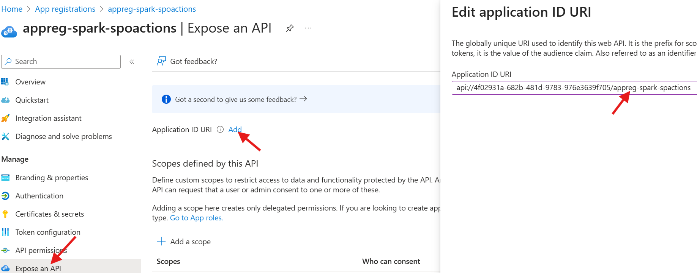Click App registrations in the breadcrumb
Image resolution: width=697 pixels, height=273 pixels.
pyautogui.click(x=65, y=9)
